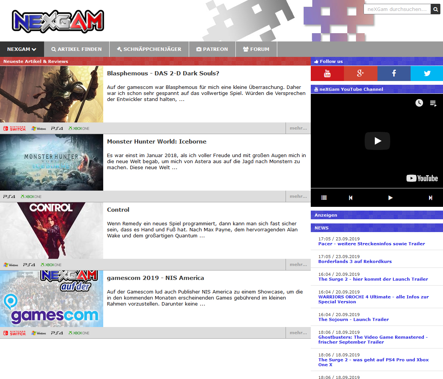The width and height of the screenshot is (443, 379).
Task: Open news 'Pacer - weitere Streckeninfos sowie Trailer'
Action: (371, 244)
